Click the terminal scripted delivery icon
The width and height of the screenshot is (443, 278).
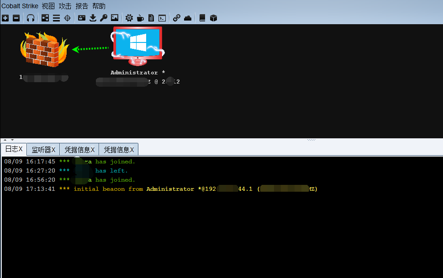pos(162,18)
